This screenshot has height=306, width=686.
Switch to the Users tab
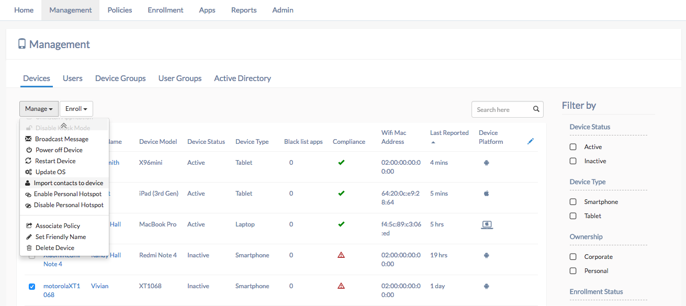(x=73, y=78)
